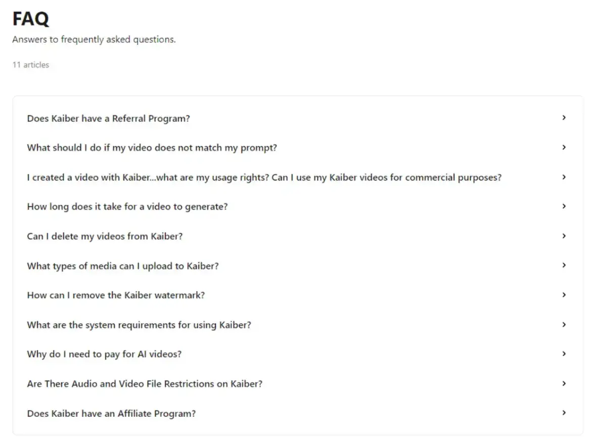Open the video generation time article
The image size is (590, 438).
[127, 206]
